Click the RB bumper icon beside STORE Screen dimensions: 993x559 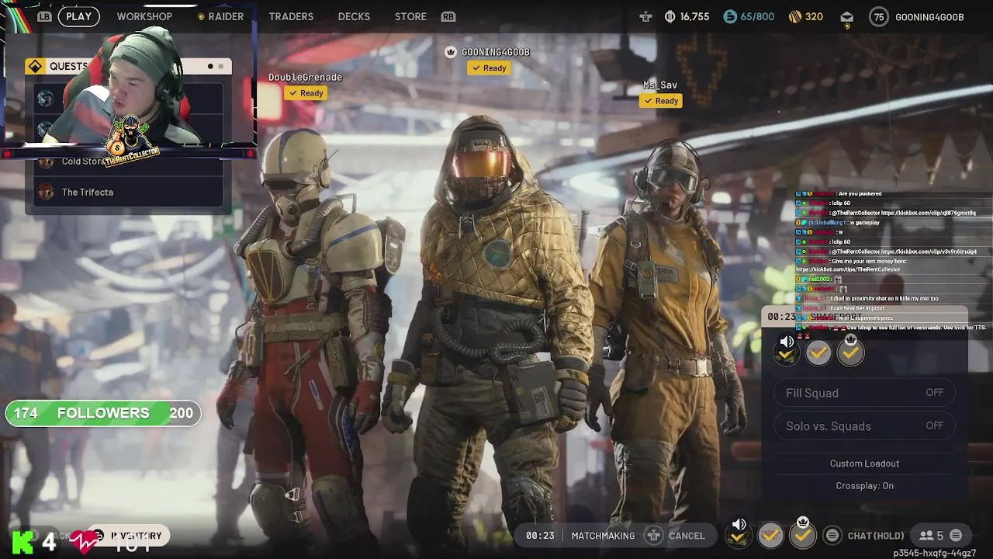[448, 16]
